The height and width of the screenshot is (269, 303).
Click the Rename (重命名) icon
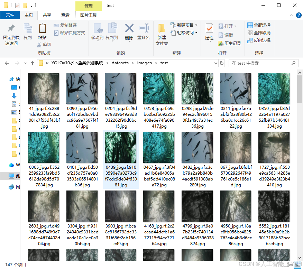144,28
